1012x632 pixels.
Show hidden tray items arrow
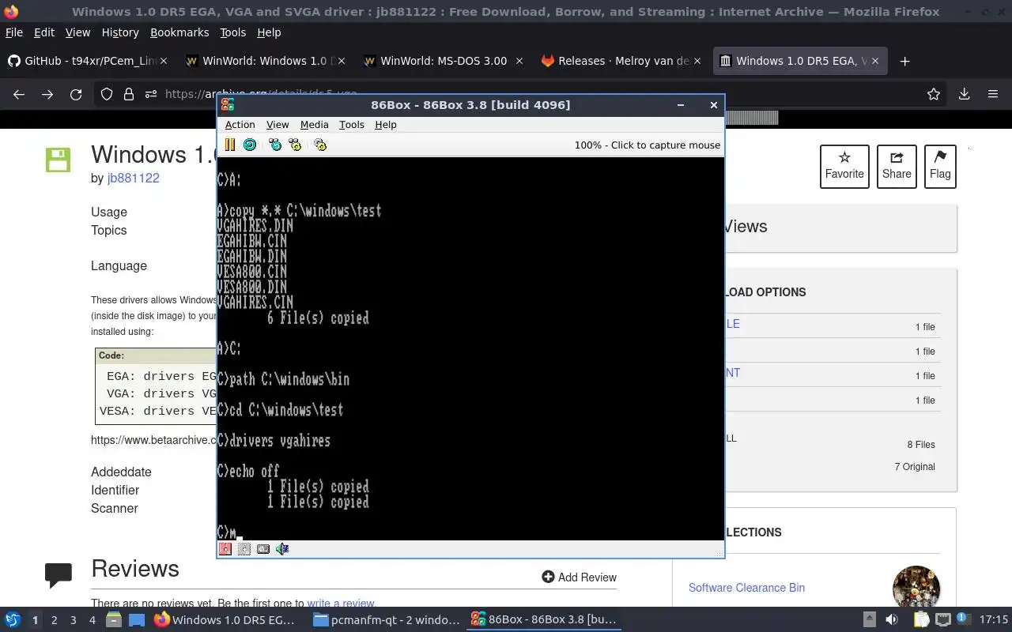coord(869,620)
